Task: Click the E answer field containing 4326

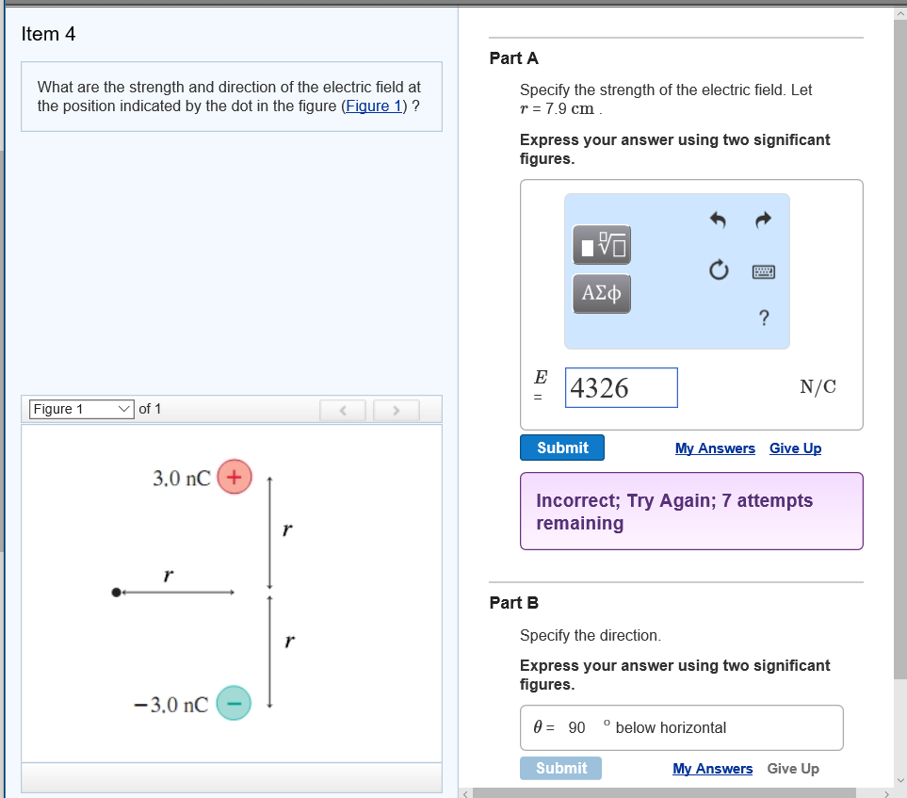Action: coord(621,387)
